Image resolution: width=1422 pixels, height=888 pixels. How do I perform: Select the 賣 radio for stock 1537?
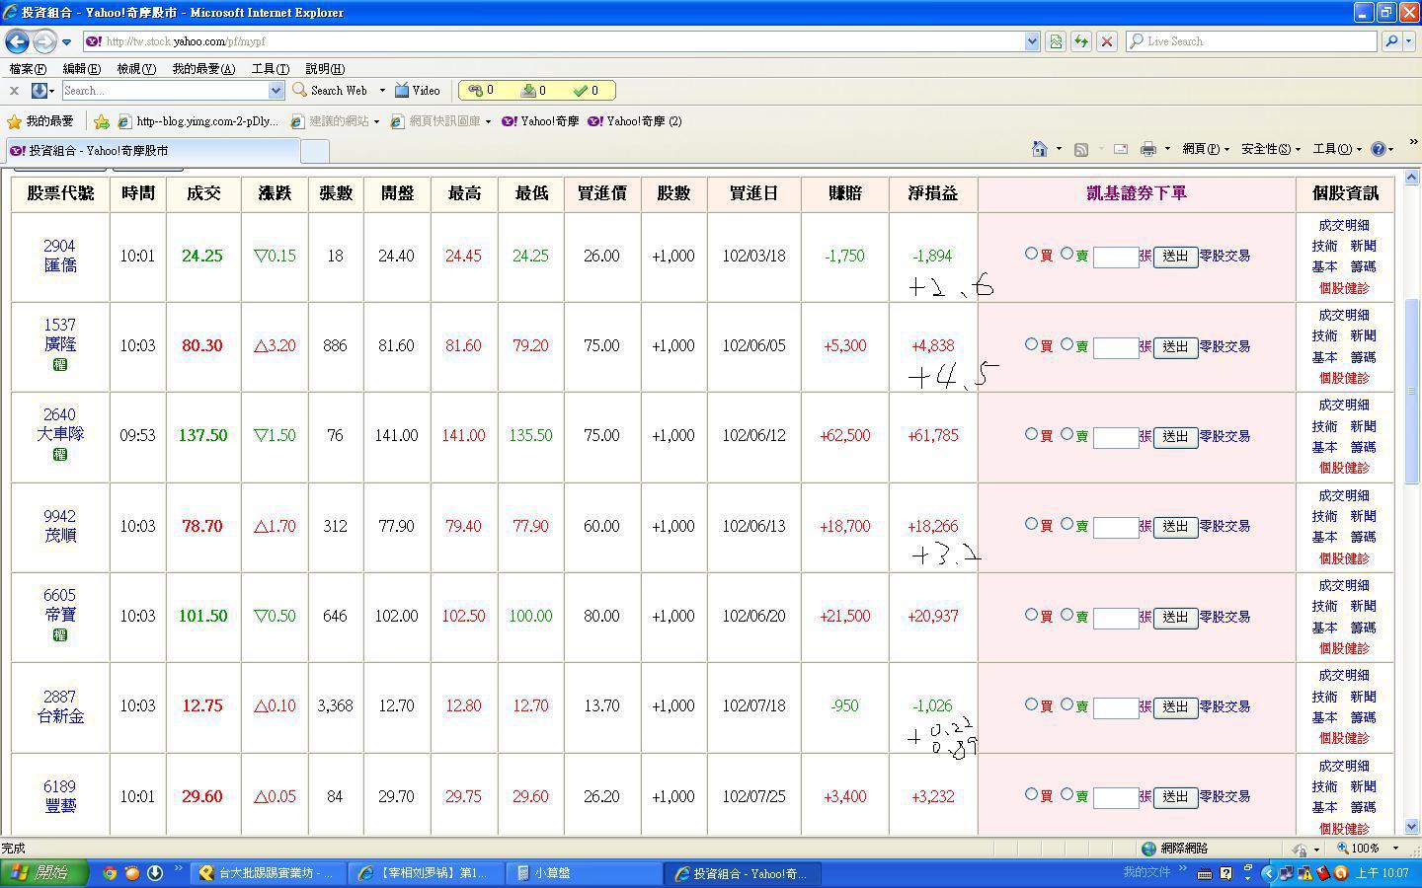[1066, 344]
